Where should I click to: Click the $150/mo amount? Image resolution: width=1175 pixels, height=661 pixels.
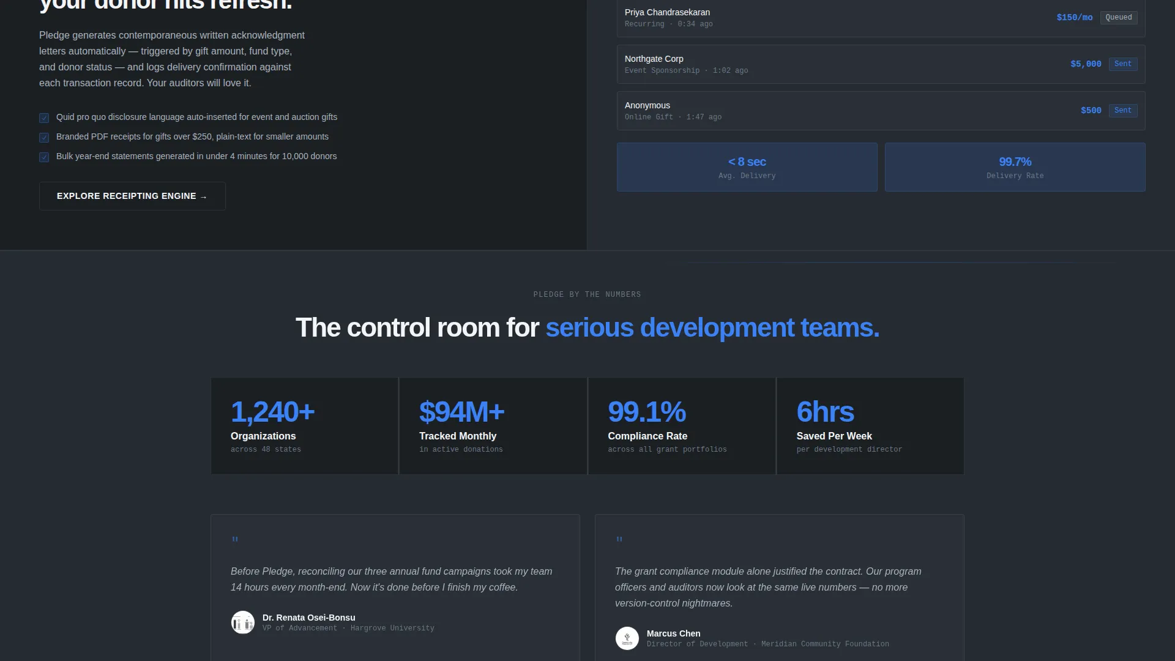[x=1075, y=18]
